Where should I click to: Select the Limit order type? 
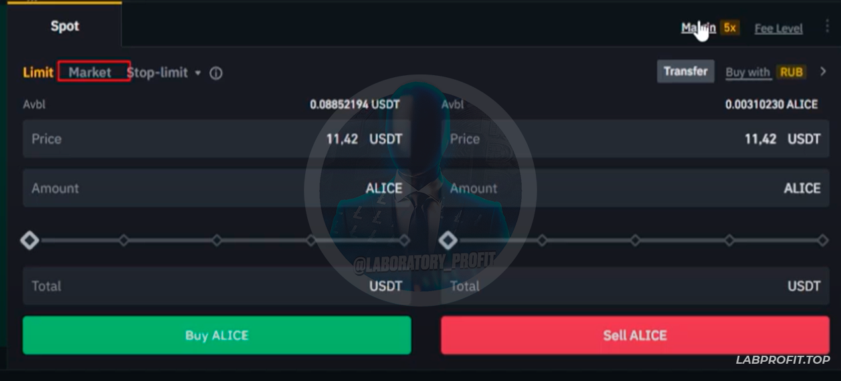tap(38, 72)
